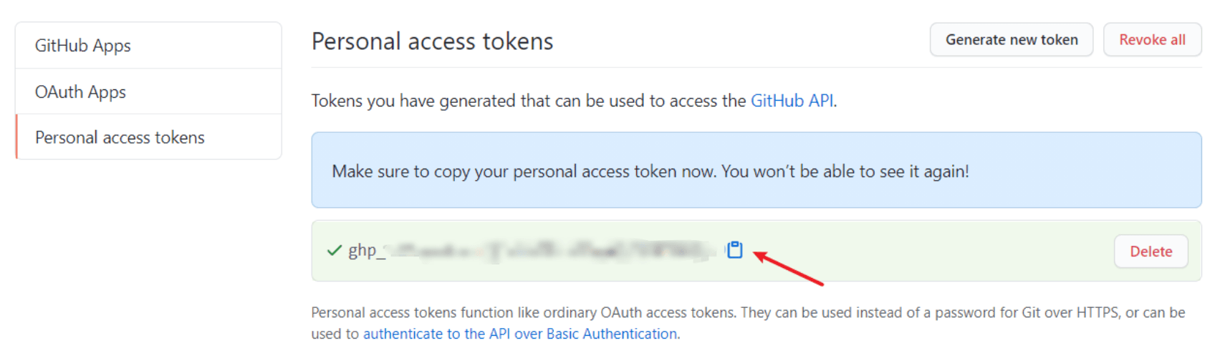Follow the authenticate over Basic Authentication link

(521, 334)
